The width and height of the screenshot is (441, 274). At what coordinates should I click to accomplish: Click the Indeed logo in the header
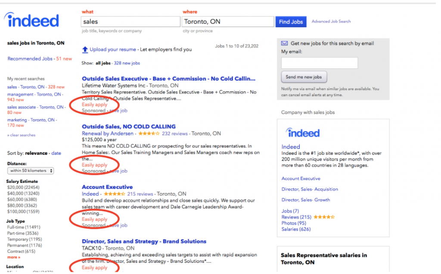(31, 20)
